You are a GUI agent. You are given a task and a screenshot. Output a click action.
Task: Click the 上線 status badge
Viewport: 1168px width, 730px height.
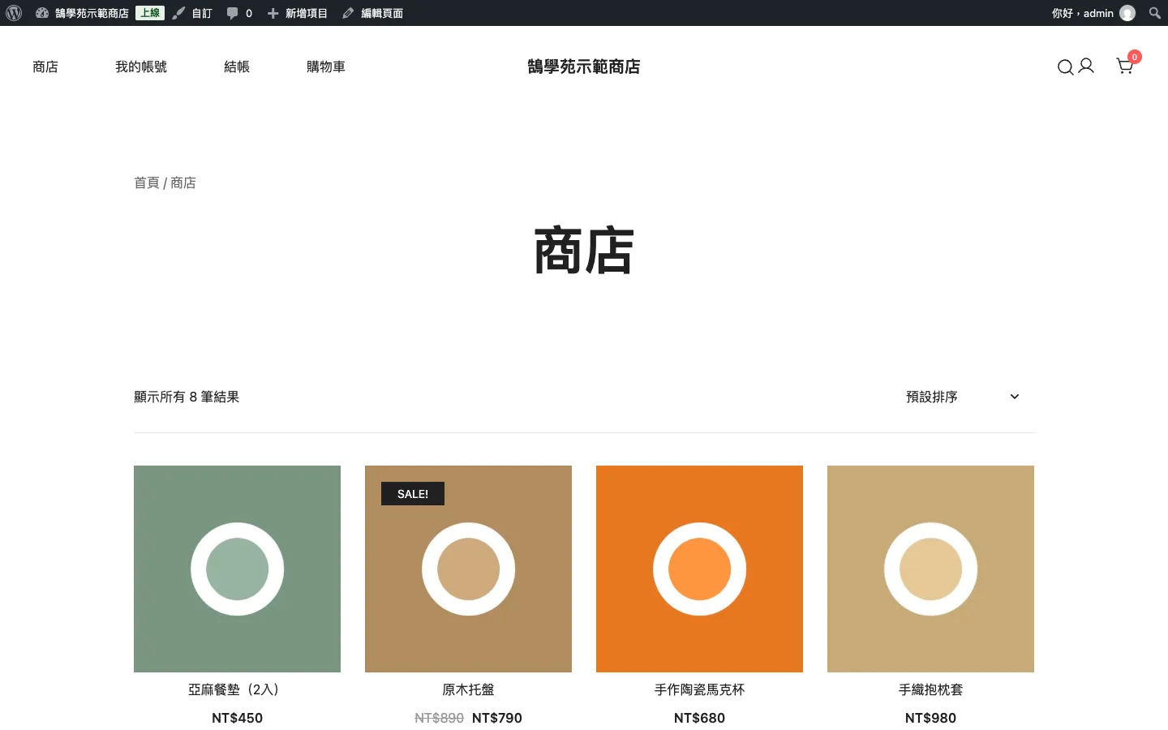tap(150, 13)
